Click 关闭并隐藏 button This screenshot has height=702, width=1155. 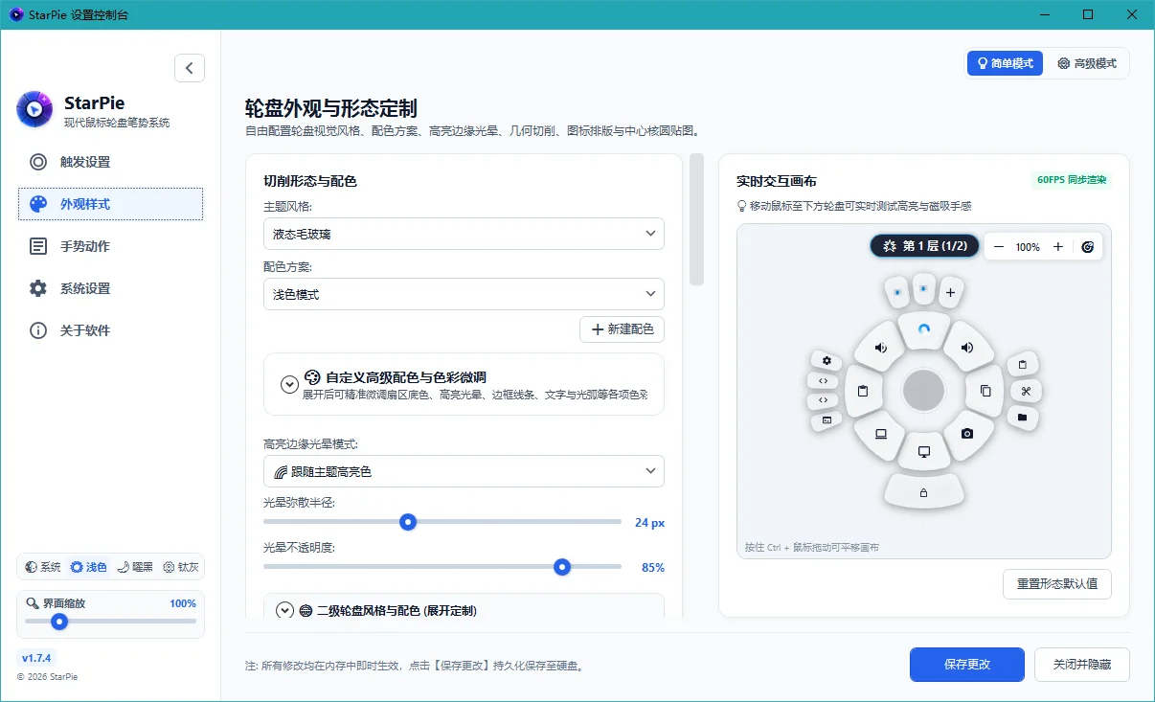(x=1081, y=665)
